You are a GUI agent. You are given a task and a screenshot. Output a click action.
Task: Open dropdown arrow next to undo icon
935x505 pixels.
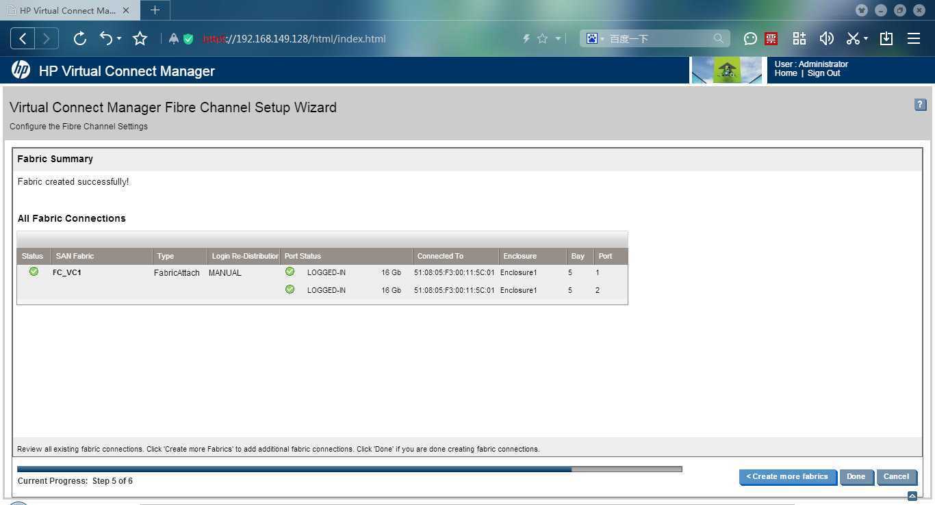coord(119,38)
